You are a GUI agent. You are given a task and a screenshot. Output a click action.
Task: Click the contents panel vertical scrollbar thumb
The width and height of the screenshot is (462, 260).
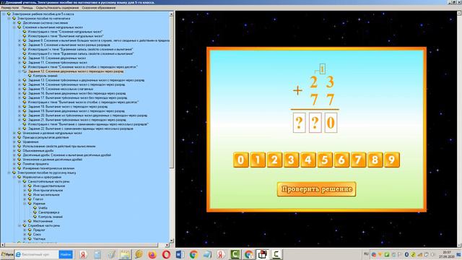point(172,92)
